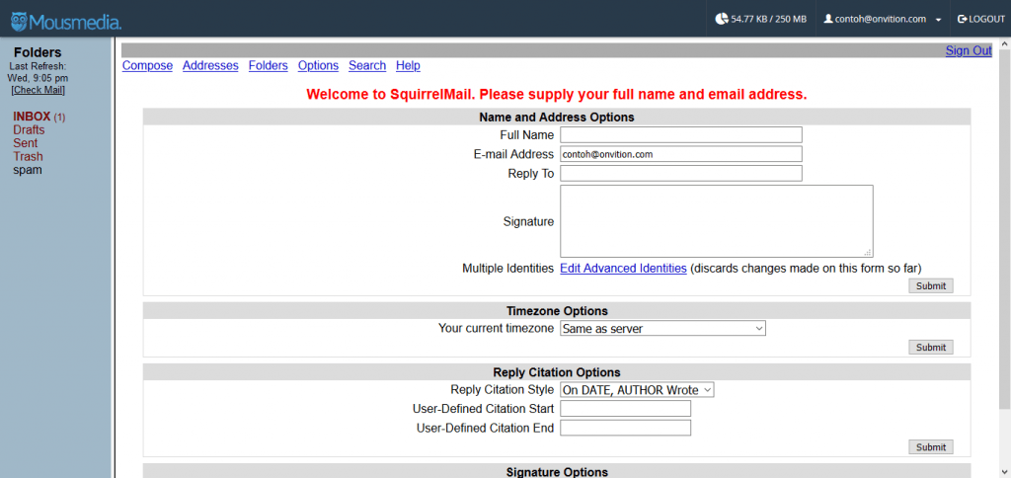Open the Search menu link
Image resolution: width=1011 pixels, height=478 pixels.
click(367, 65)
